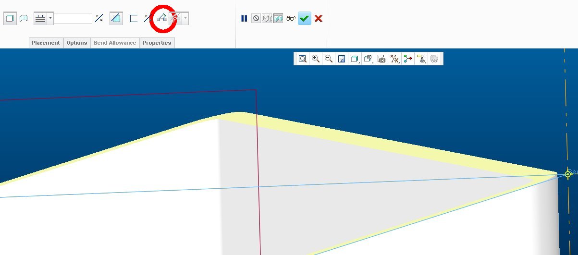This screenshot has width=578, height=255.
Task: Click the change direction arrow icon
Action: tap(148, 19)
